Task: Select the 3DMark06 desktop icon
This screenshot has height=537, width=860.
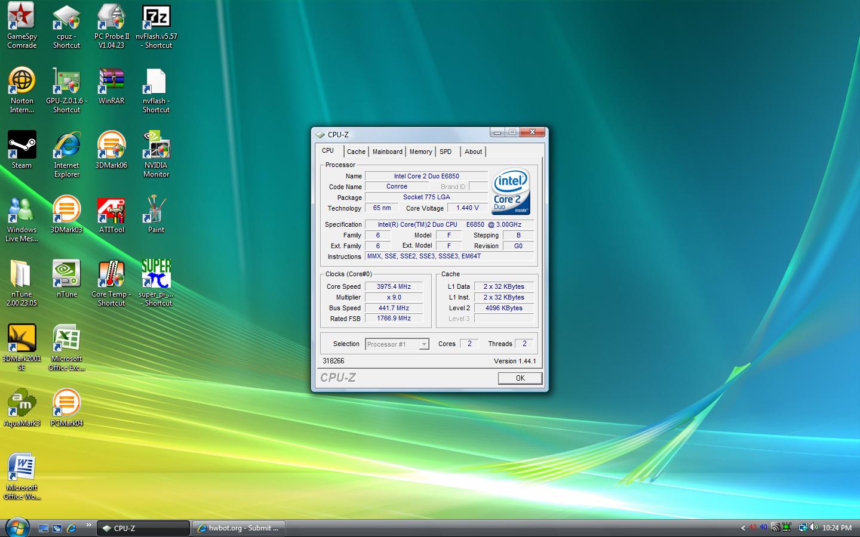Action: (x=111, y=150)
